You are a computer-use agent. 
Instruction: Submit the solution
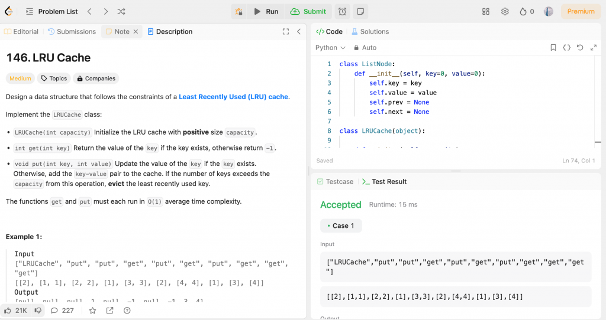click(x=308, y=12)
